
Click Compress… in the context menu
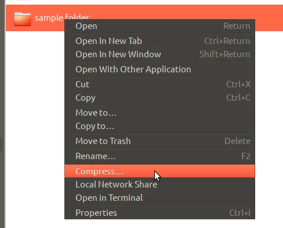click(x=159, y=171)
